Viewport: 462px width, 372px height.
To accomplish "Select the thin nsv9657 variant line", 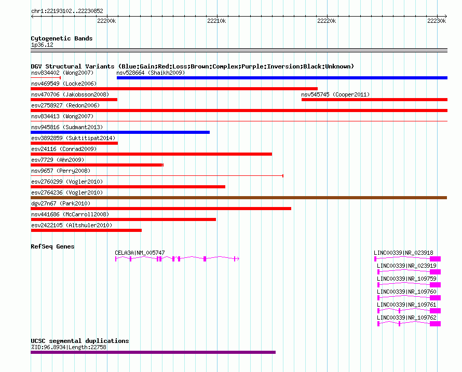I will coord(157,176).
